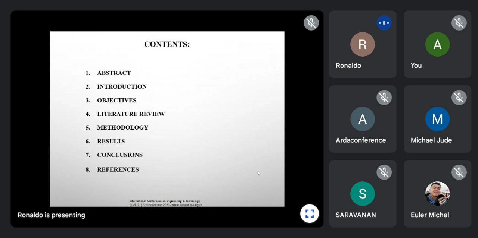This screenshot has width=478, height=238.
Task: Click the participant name 'Ronaldo'
Action: click(348, 66)
